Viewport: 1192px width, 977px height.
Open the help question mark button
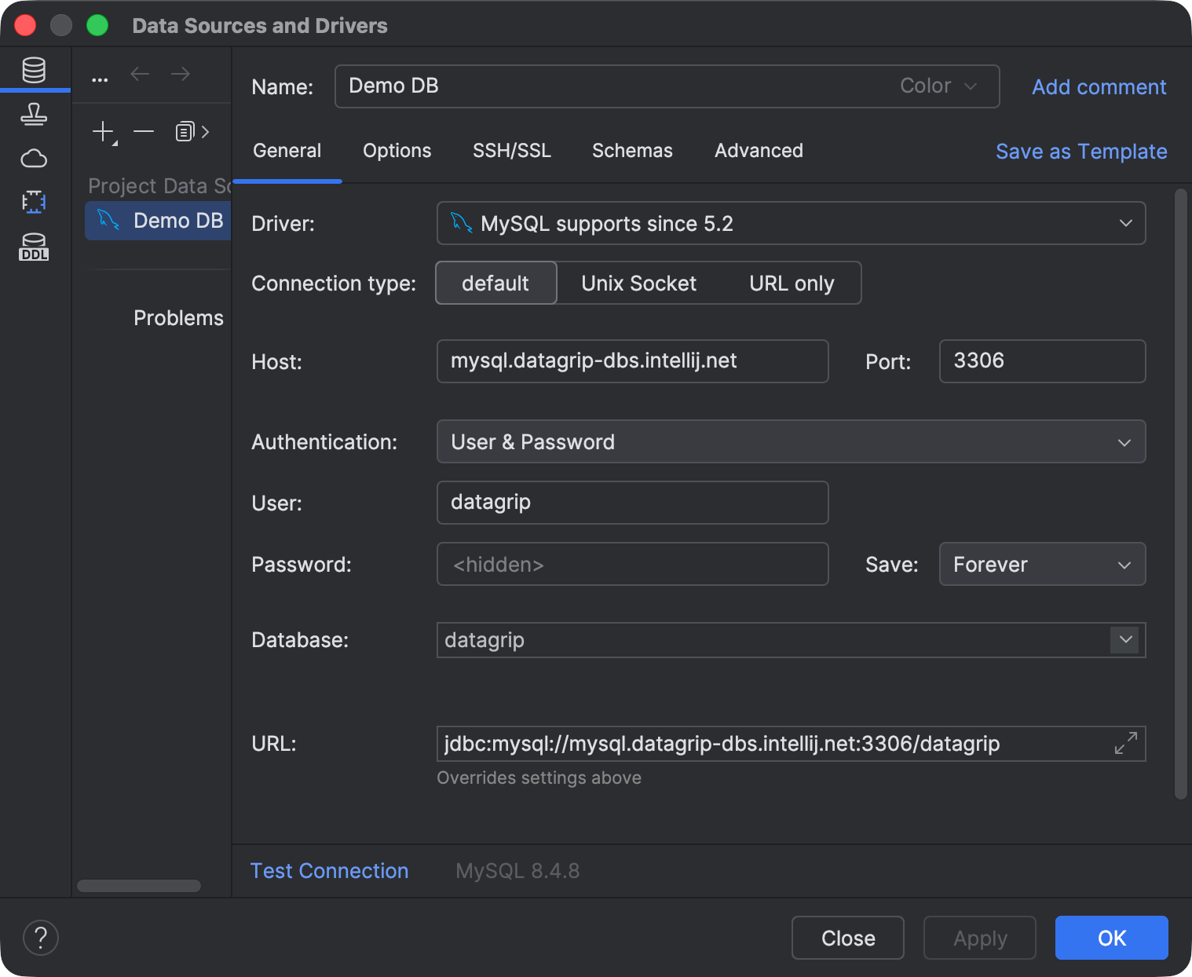[41, 938]
